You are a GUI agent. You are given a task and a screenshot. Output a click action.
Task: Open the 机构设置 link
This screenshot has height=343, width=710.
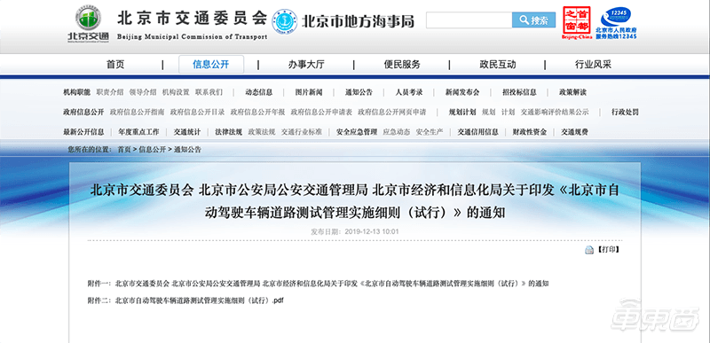(x=176, y=92)
